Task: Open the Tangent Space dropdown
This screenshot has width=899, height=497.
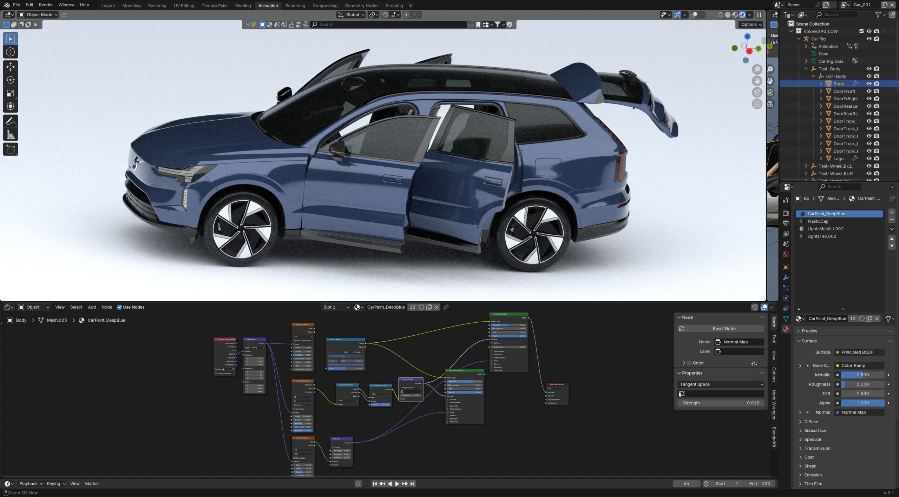Action: (x=721, y=384)
